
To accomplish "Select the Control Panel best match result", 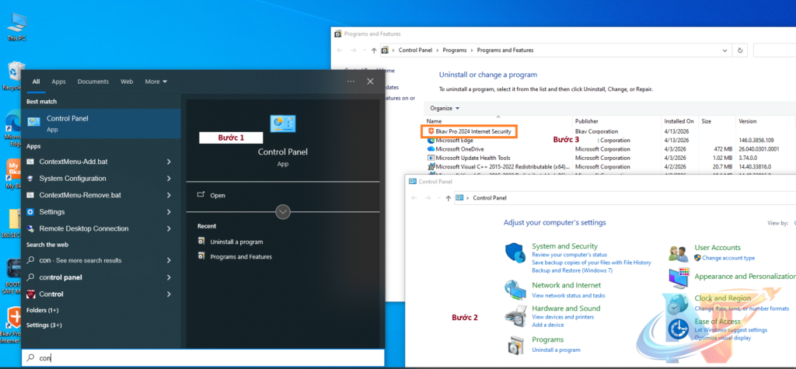I will (100, 124).
